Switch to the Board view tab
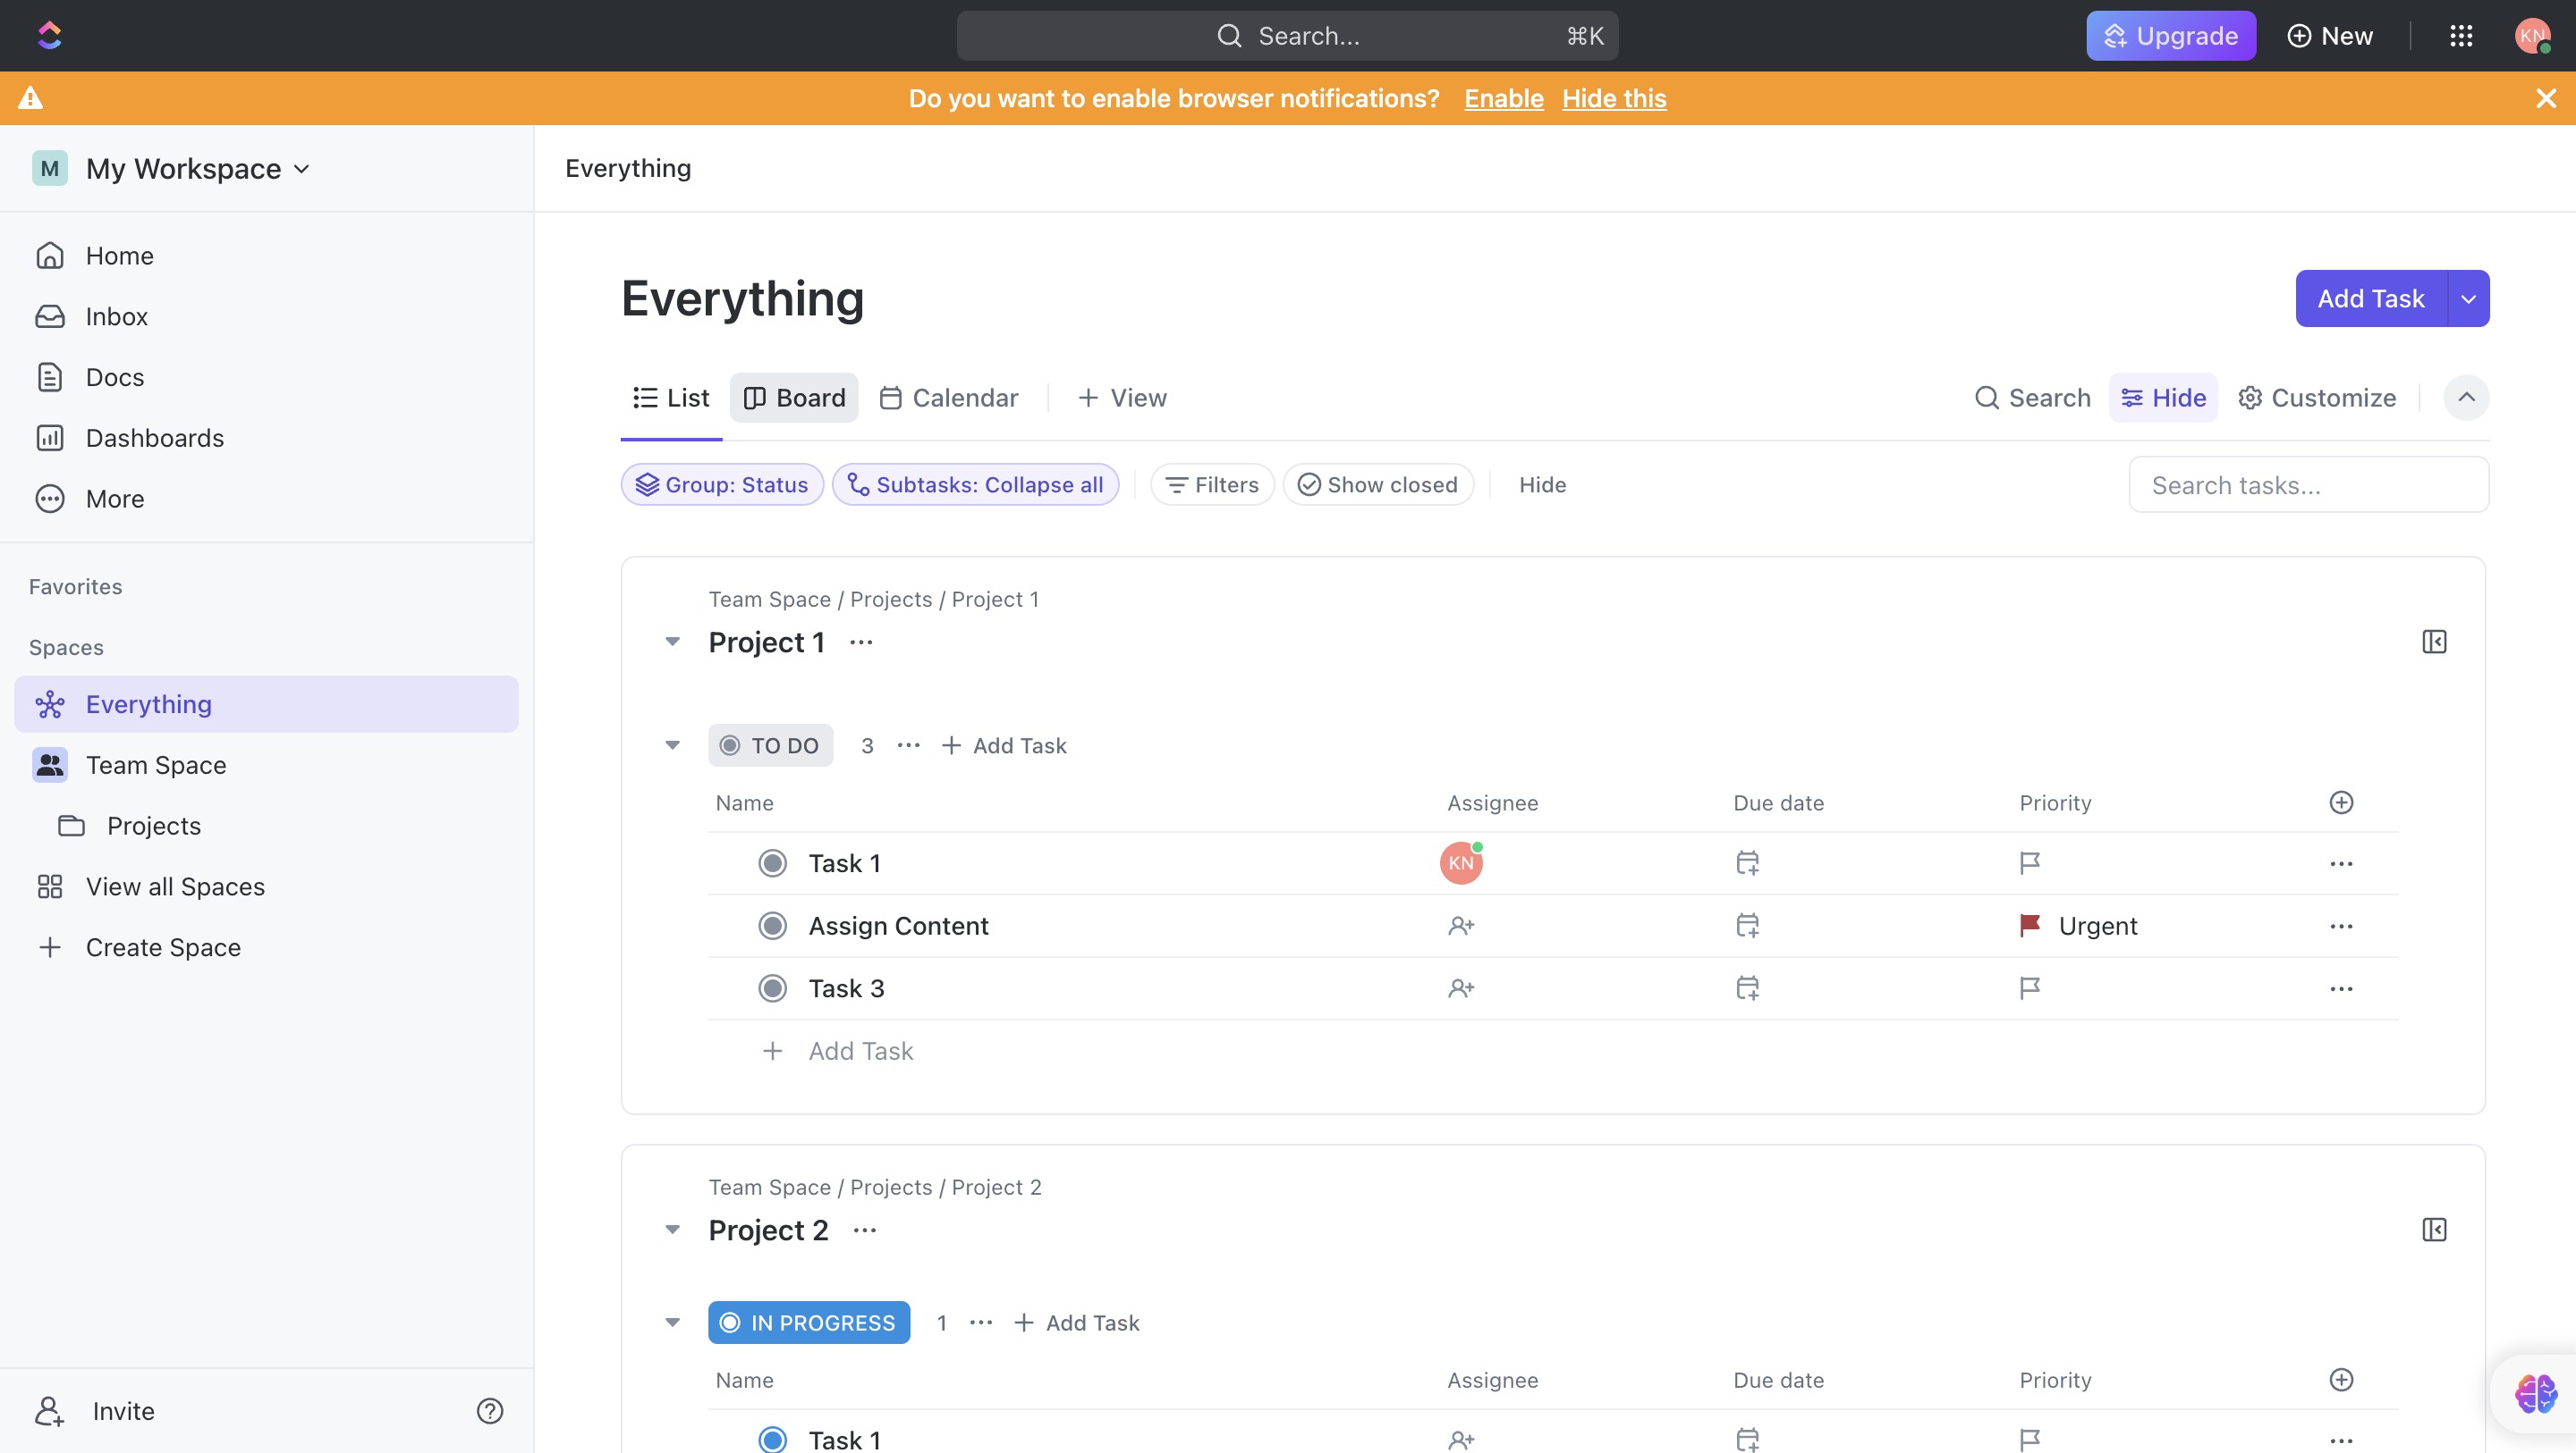Viewport: 2576px width, 1453px height. pos(794,398)
